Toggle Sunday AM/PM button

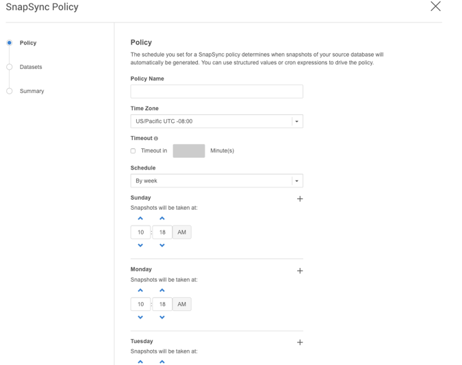[182, 232]
